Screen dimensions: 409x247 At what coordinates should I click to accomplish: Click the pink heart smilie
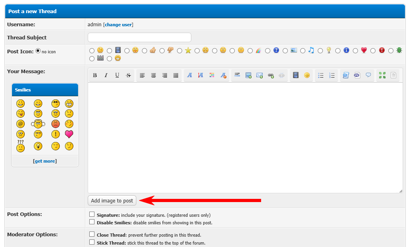coord(69,134)
